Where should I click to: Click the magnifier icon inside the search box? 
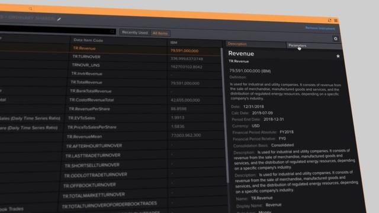tap(112, 31)
